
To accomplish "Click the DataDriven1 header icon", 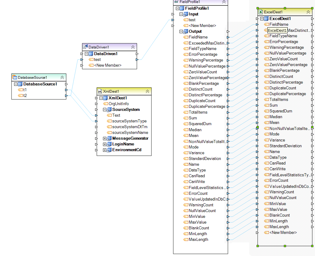I will click(x=85, y=47).
